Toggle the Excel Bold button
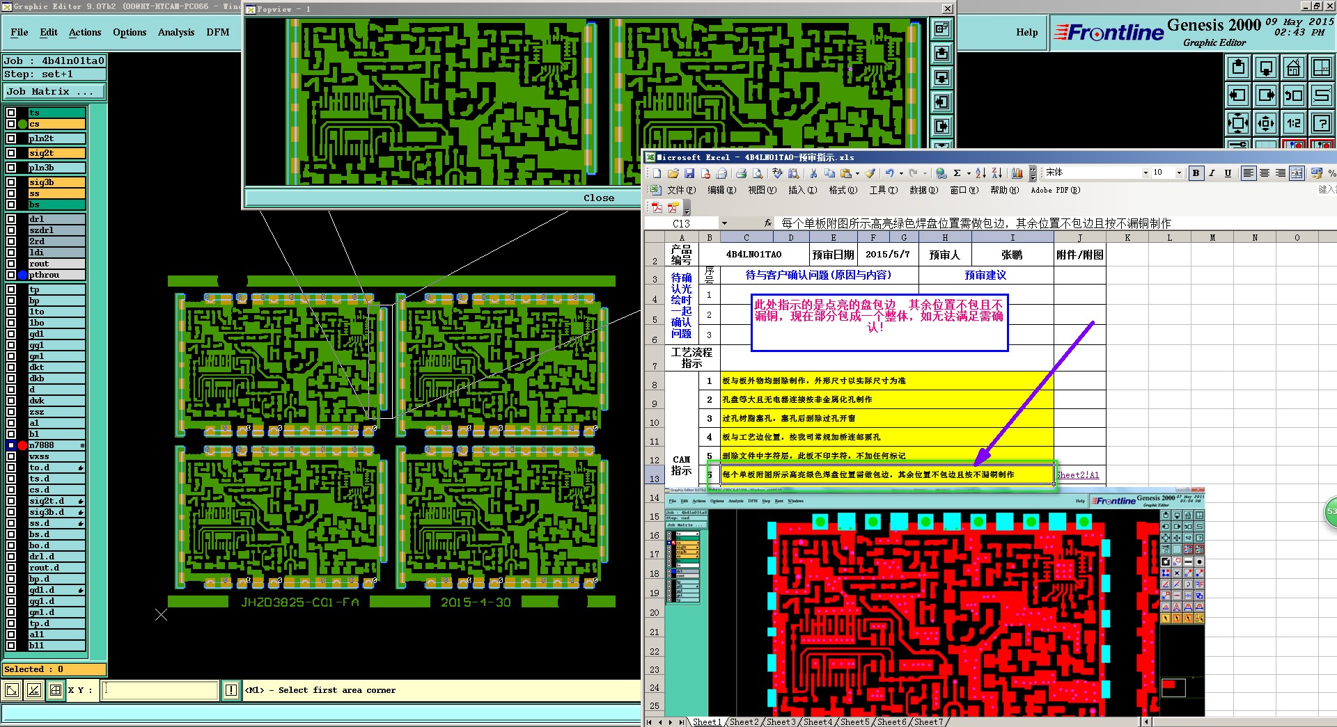The width and height of the screenshot is (1337, 727). click(x=1196, y=173)
